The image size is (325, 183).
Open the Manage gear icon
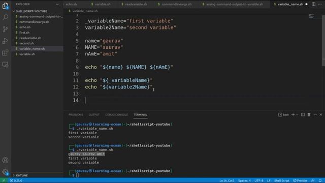coord(5,172)
